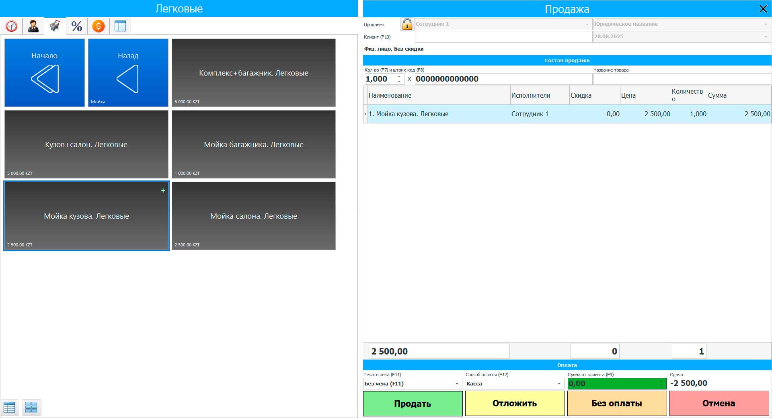772x418 pixels.
Task: Open the table grid tab icon
Action: pos(120,26)
